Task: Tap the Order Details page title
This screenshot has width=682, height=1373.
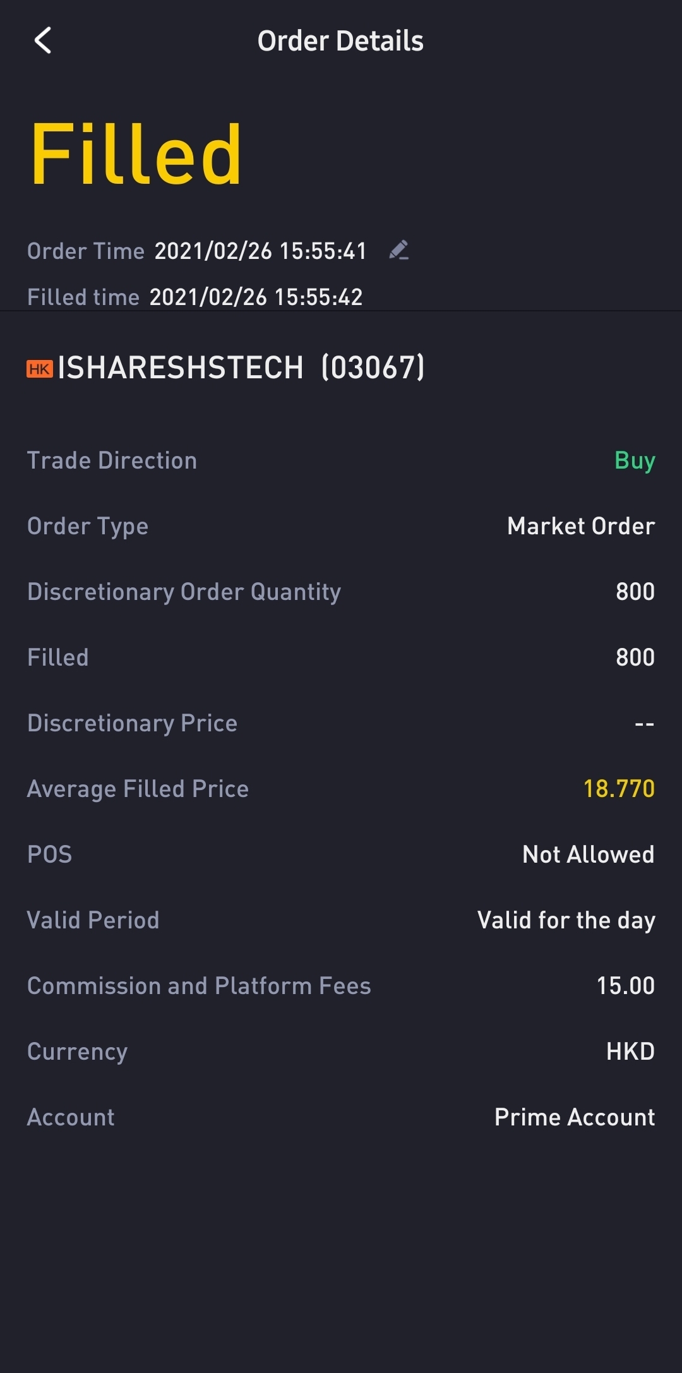Action: tap(340, 41)
